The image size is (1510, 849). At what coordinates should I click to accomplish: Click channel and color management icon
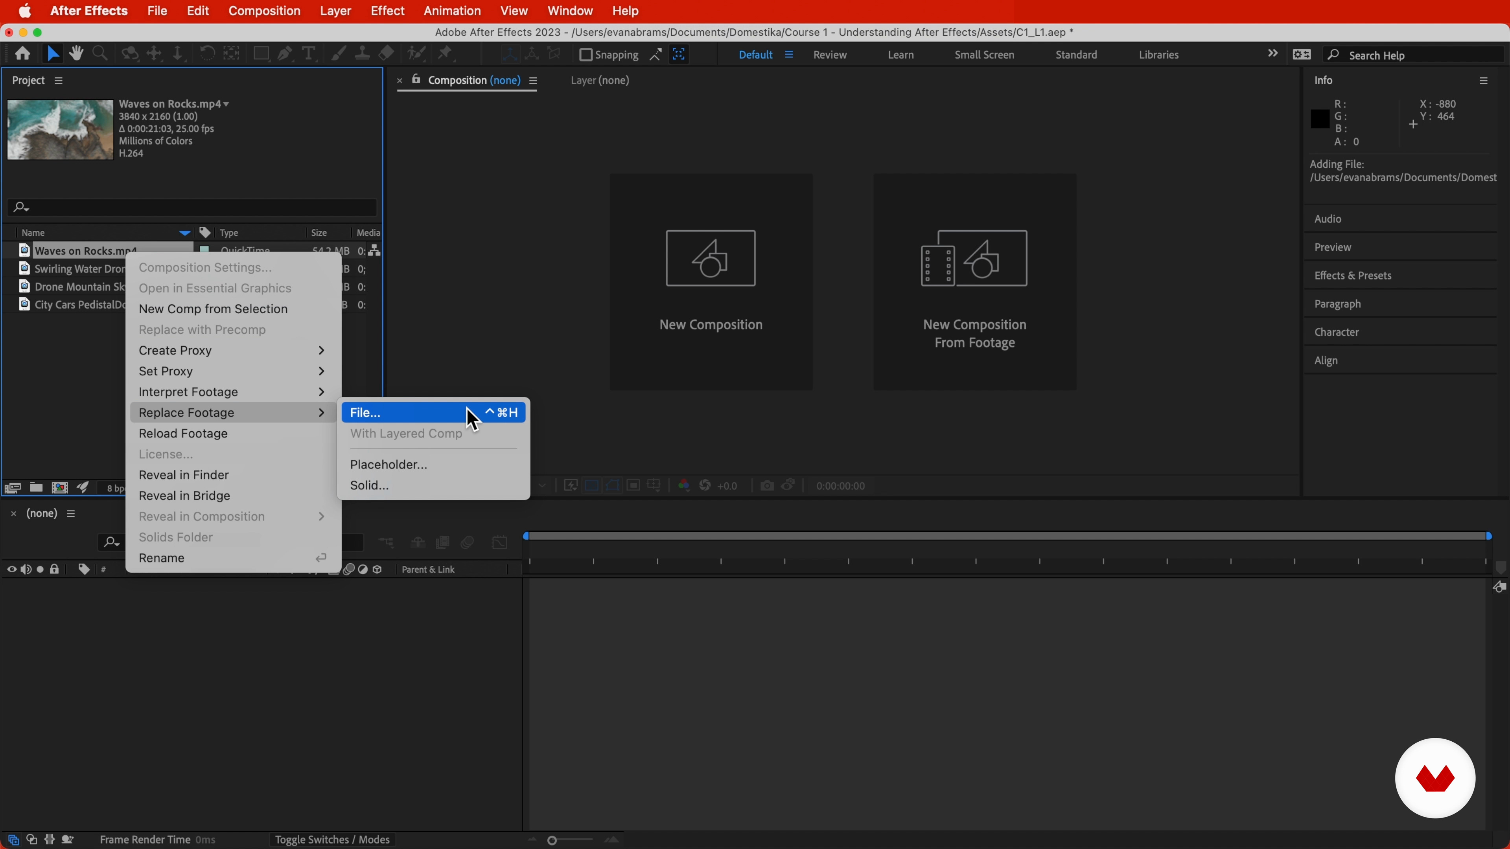683,486
